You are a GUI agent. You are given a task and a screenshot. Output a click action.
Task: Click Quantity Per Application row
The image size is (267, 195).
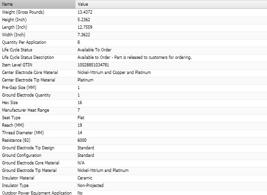click(133, 42)
